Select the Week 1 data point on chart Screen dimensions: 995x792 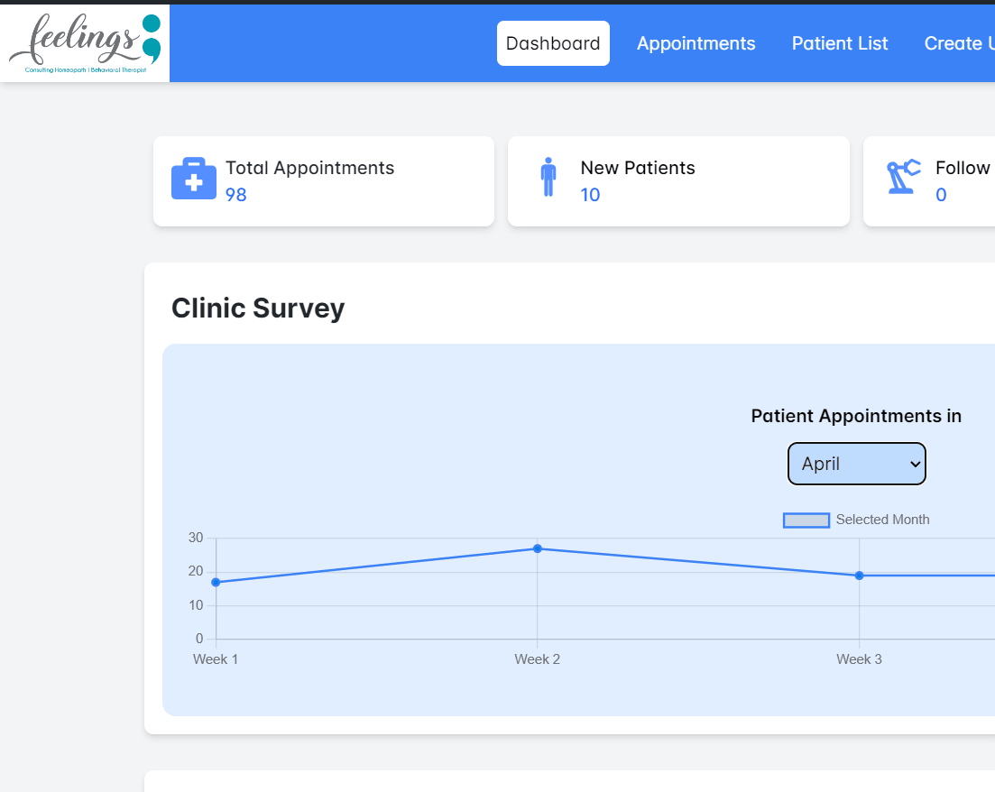216,582
